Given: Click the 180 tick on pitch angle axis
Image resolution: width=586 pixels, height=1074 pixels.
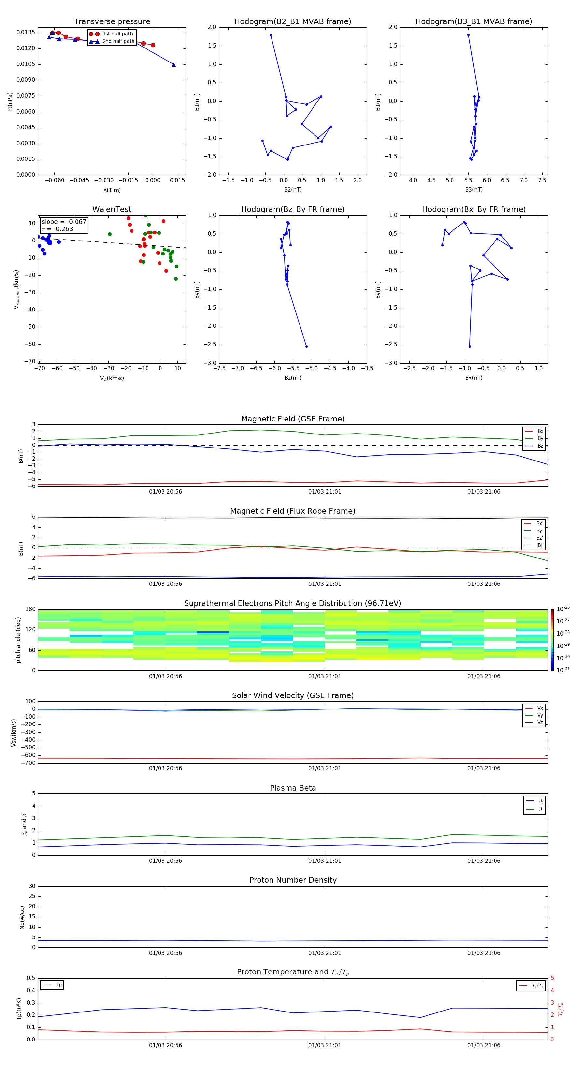Looking at the screenshot, I should coord(31,609).
